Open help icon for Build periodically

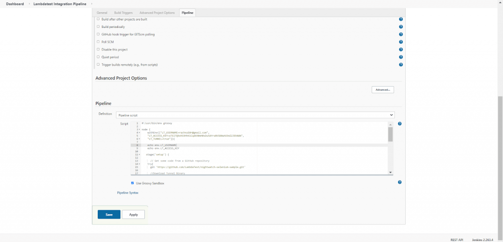[401, 27]
